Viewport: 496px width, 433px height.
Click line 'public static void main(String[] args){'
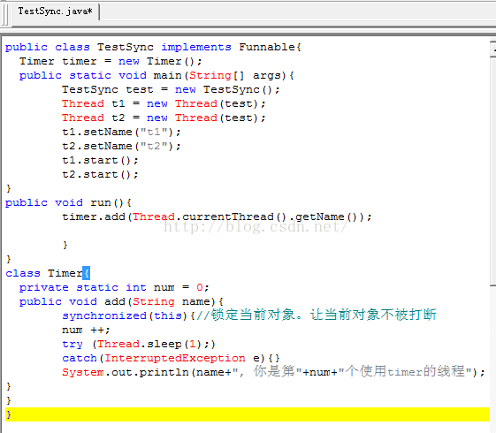[156, 75]
